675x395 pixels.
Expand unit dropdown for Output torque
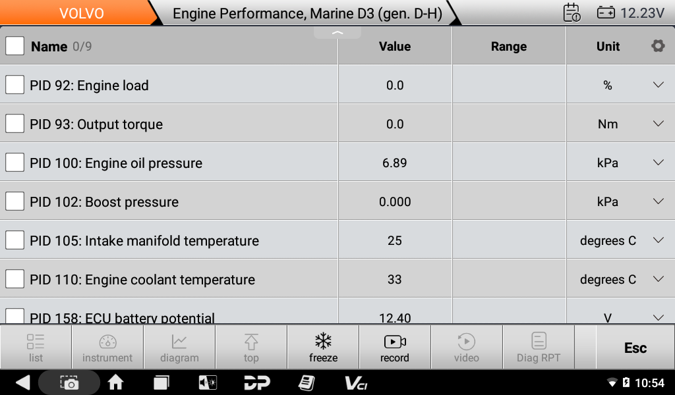coord(657,124)
